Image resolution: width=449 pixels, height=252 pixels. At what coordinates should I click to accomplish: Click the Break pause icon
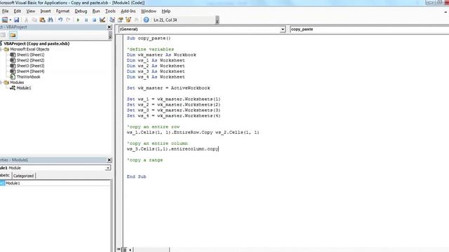(x=86, y=20)
